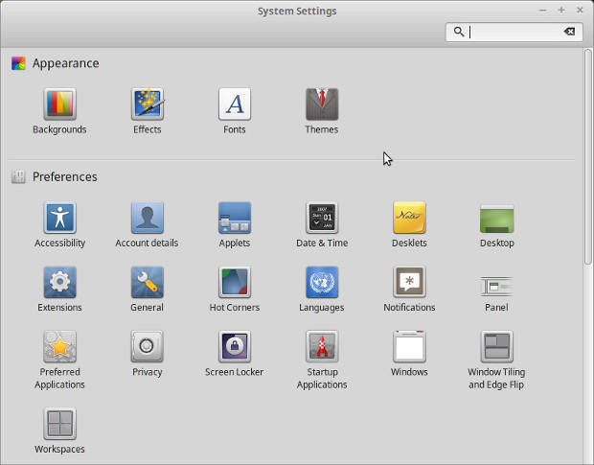Open the Backgrounds settings
This screenshot has width=594, height=465.
click(x=59, y=105)
